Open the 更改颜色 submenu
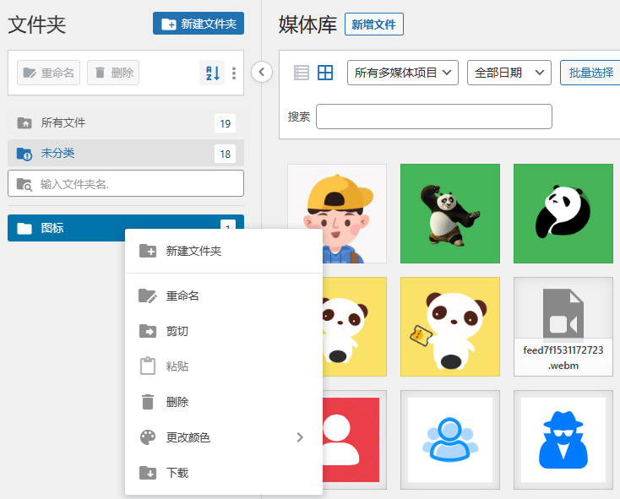 tap(224, 437)
